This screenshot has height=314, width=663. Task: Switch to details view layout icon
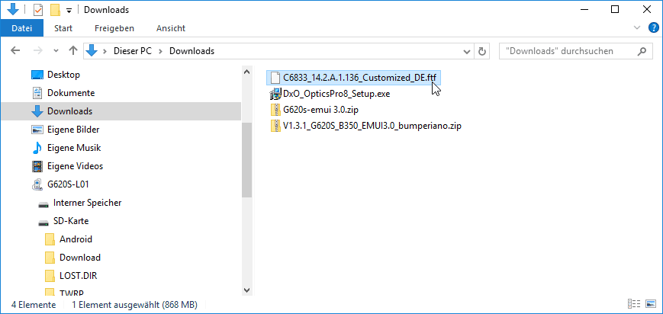[x=633, y=304]
